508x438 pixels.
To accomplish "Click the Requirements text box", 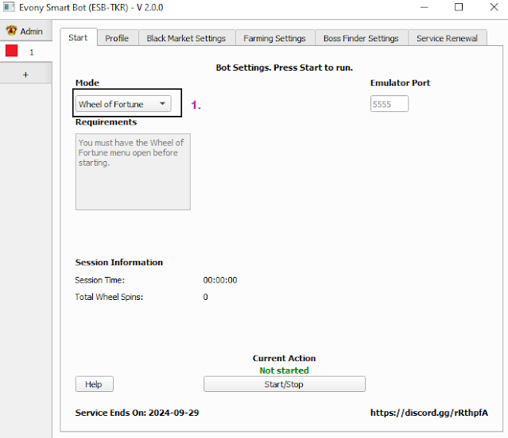I will pyautogui.click(x=133, y=171).
